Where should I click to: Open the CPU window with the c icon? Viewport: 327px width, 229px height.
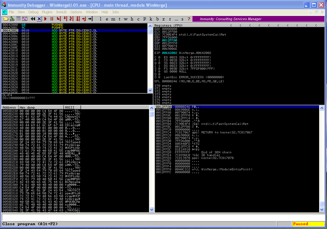pyautogui.click(x=138, y=19)
